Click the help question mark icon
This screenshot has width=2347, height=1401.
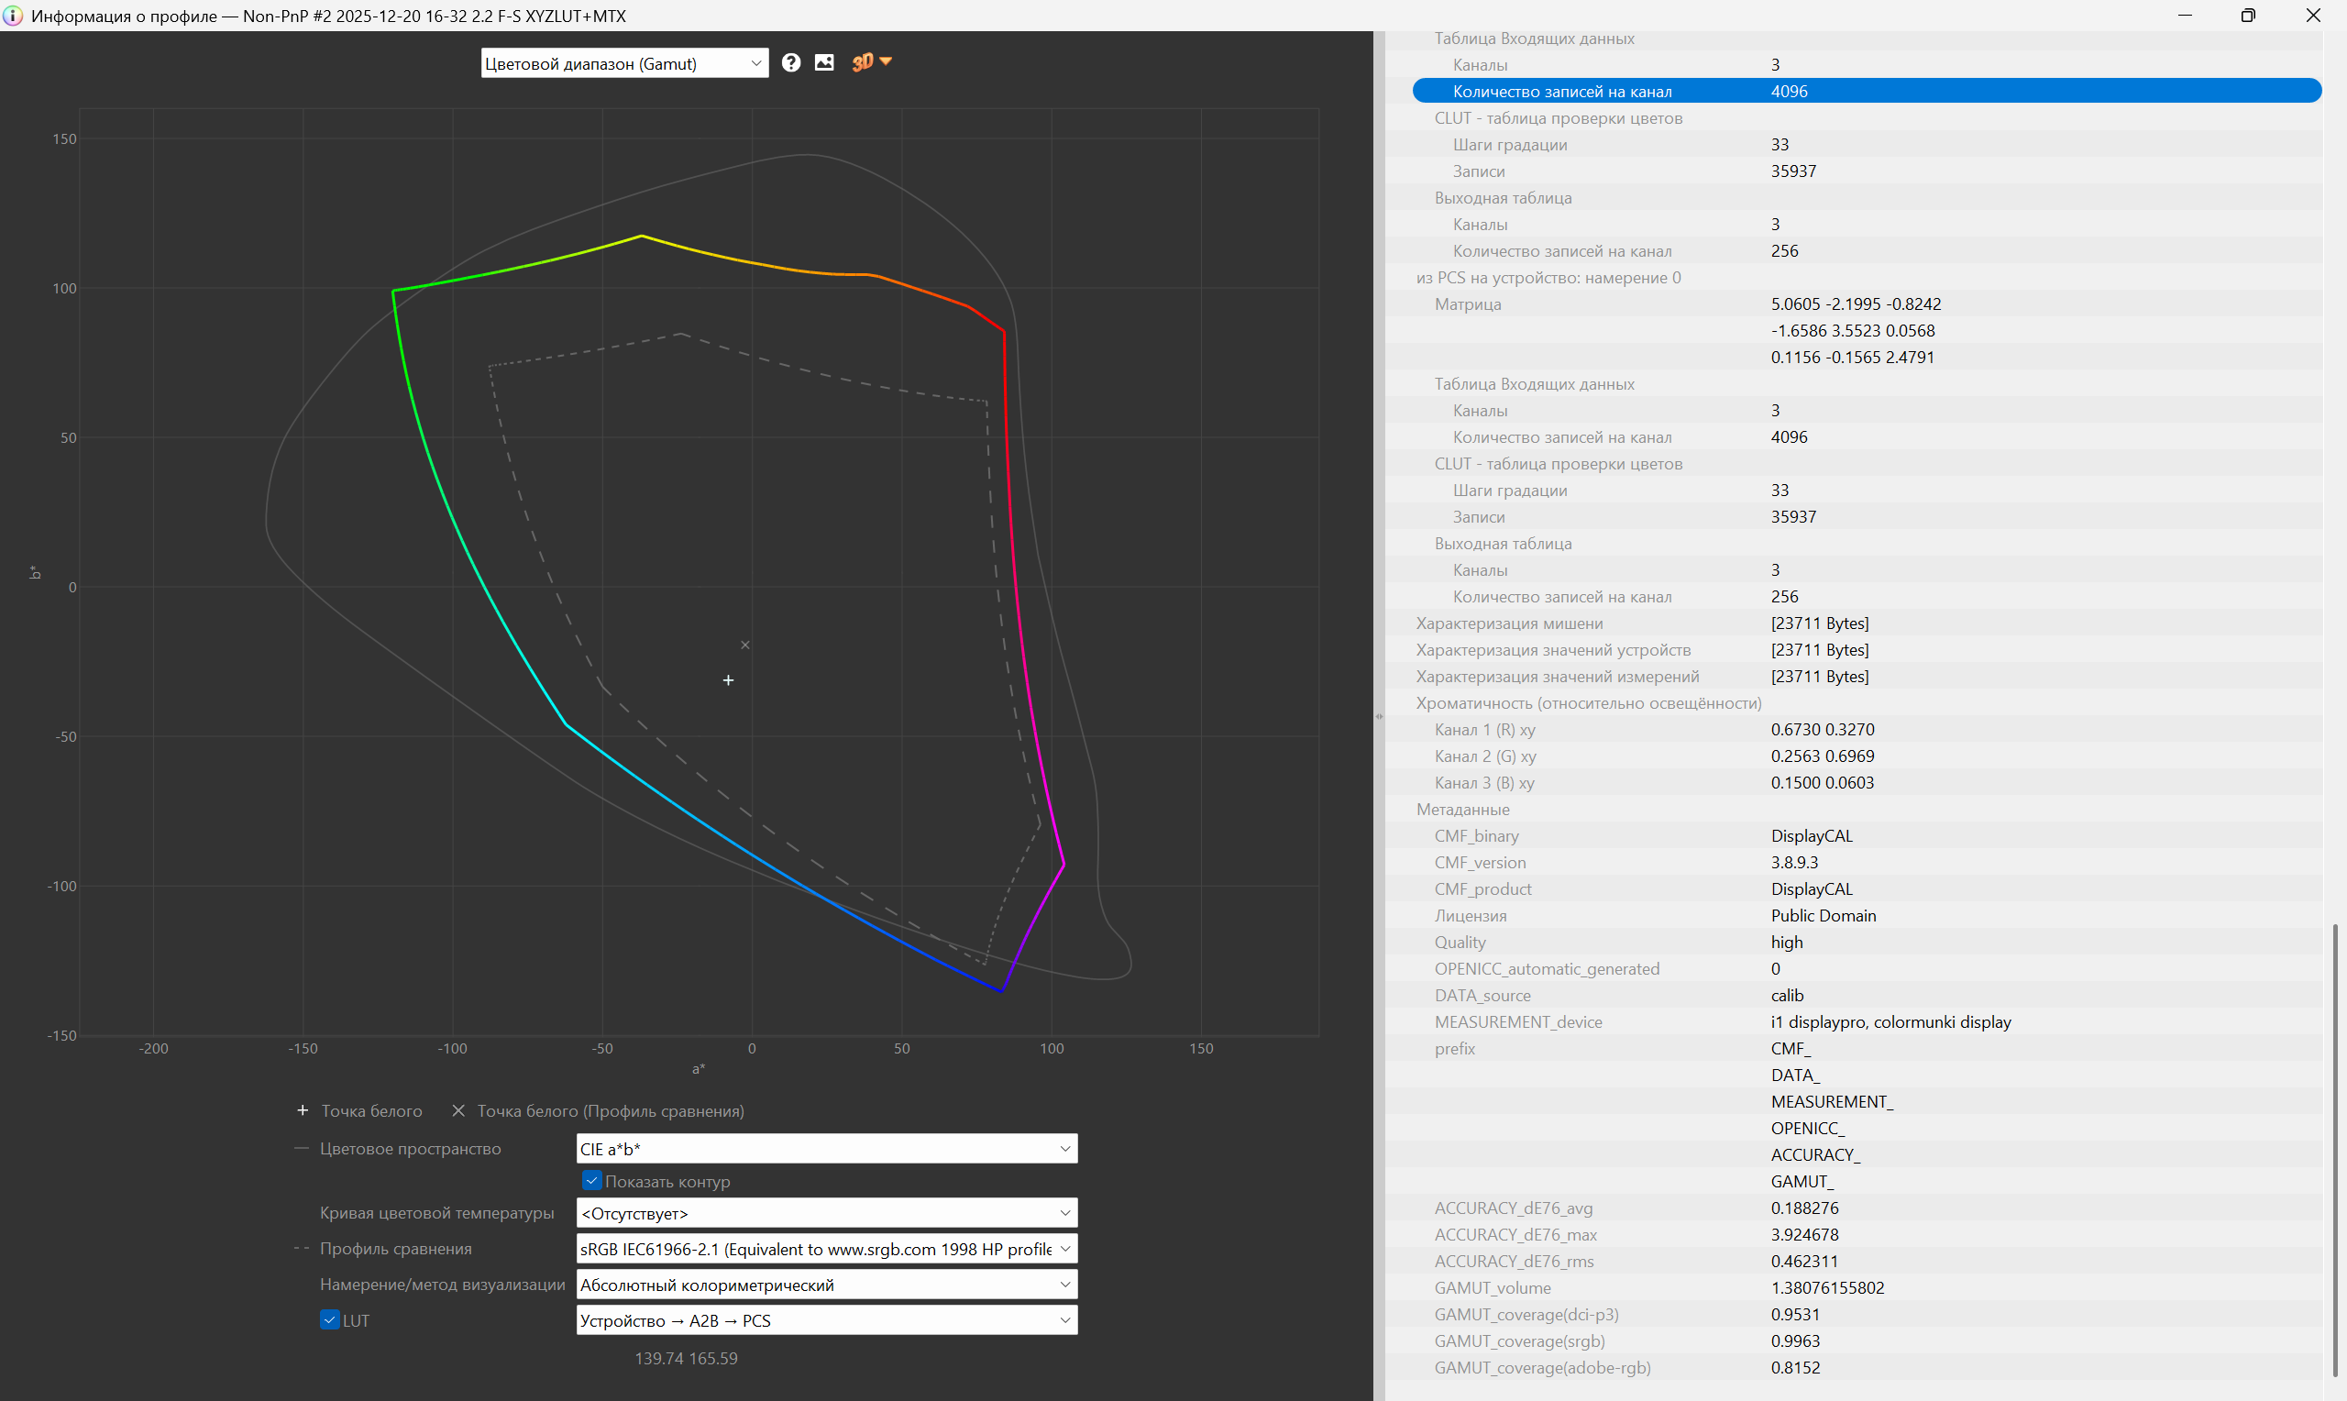point(791,62)
